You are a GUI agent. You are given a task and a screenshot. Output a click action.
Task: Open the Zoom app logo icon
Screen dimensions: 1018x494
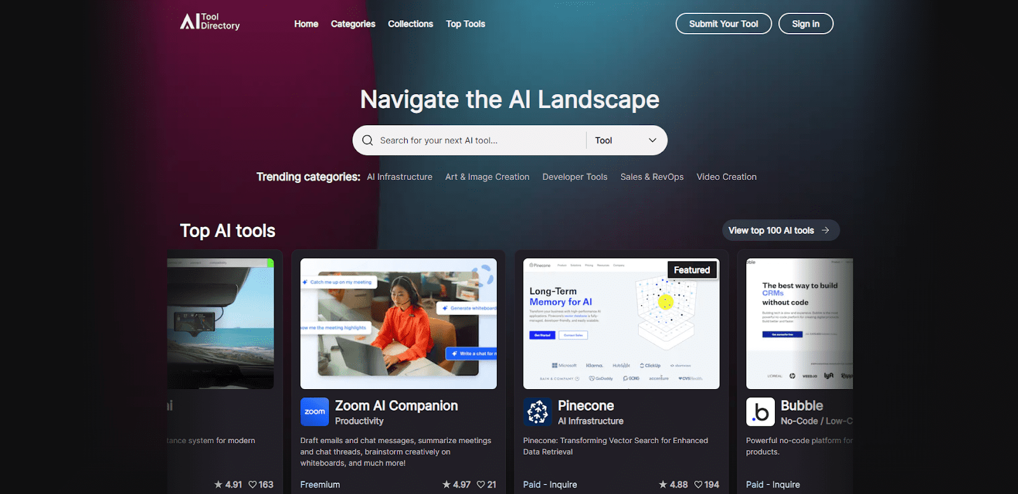tap(314, 412)
